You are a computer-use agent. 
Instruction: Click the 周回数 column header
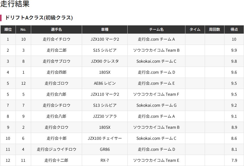[214, 29]
